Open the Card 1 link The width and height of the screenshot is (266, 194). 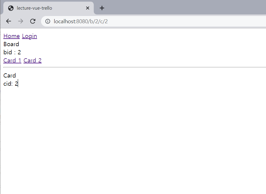12,60
